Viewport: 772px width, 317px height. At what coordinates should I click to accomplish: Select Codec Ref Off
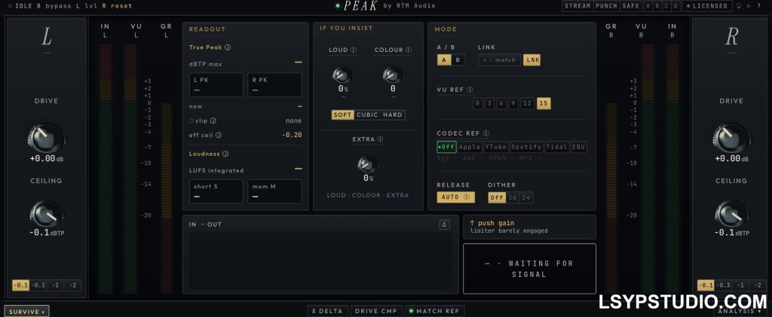click(446, 147)
